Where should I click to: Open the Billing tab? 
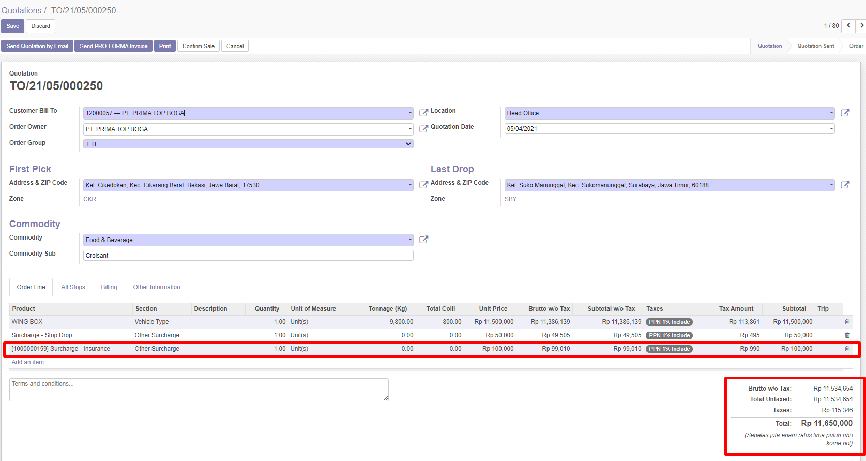pyautogui.click(x=109, y=287)
